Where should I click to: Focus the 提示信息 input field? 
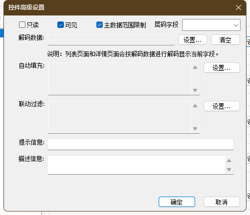(x=141, y=144)
